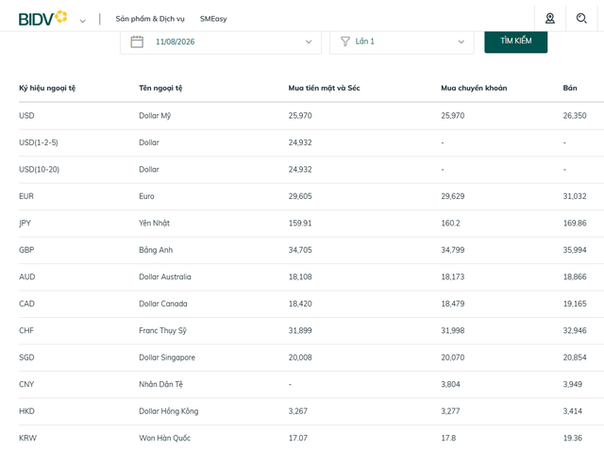Viewport: 604px width, 450px height.
Task: Expand the chevron next to BIDV logo
Action: pos(82,21)
